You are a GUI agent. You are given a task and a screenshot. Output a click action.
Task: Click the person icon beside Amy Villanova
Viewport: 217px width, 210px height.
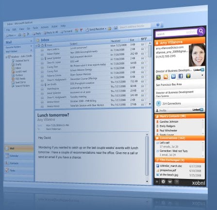point(157,43)
